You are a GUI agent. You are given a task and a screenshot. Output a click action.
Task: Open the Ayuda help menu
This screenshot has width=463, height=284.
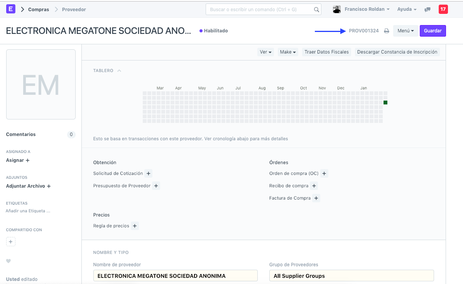[x=407, y=9]
